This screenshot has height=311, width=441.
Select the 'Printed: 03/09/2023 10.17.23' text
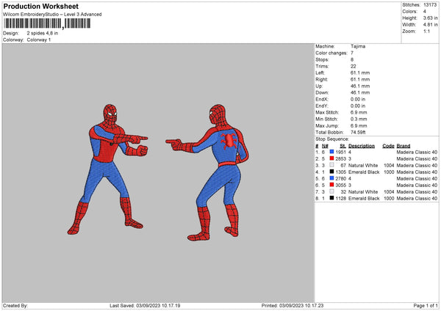[x=293, y=306]
